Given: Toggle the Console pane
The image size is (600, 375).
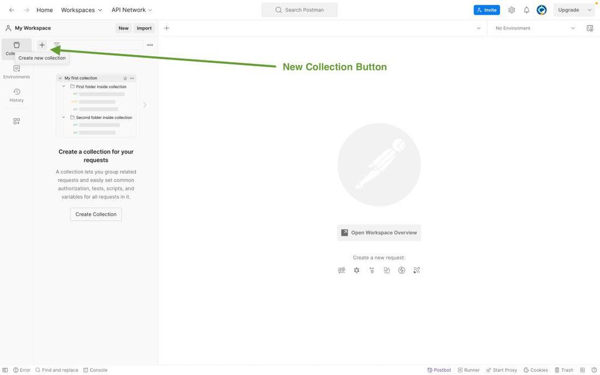Looking at the screenshot, I should click(x=95, y=370).
